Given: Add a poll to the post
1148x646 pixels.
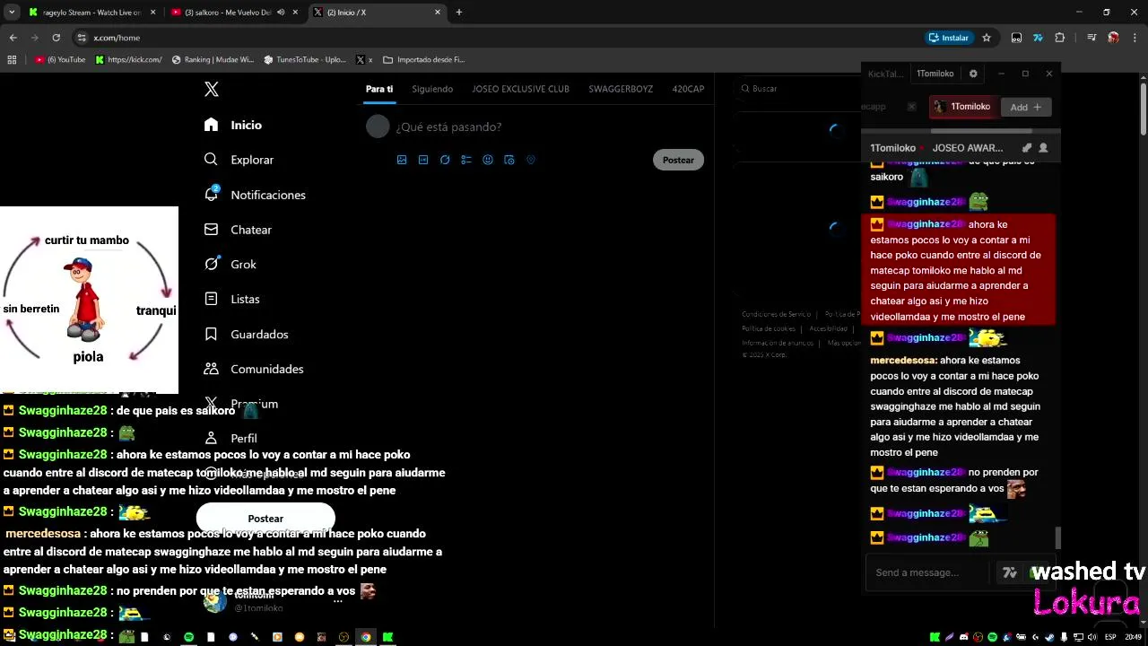Looking at the screenshot, I should (x=466, y=160).
